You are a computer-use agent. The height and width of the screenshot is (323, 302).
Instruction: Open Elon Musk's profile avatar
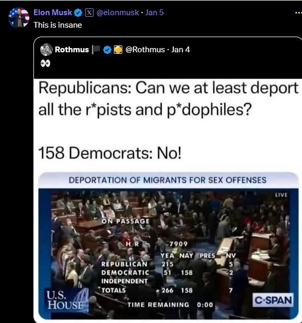19,17
